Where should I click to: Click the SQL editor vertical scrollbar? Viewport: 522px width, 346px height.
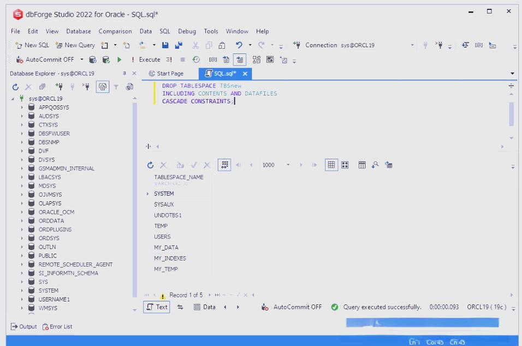coord(511,115)
